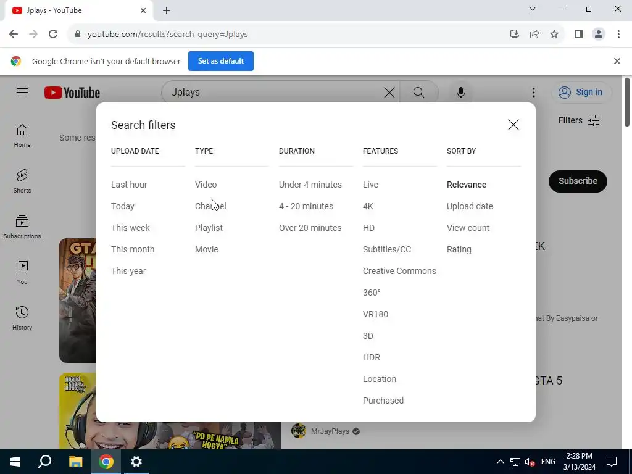Sort results by Upload date
Image resolution: width=632 pixels, height=474 pixels.
pos(470,206)
